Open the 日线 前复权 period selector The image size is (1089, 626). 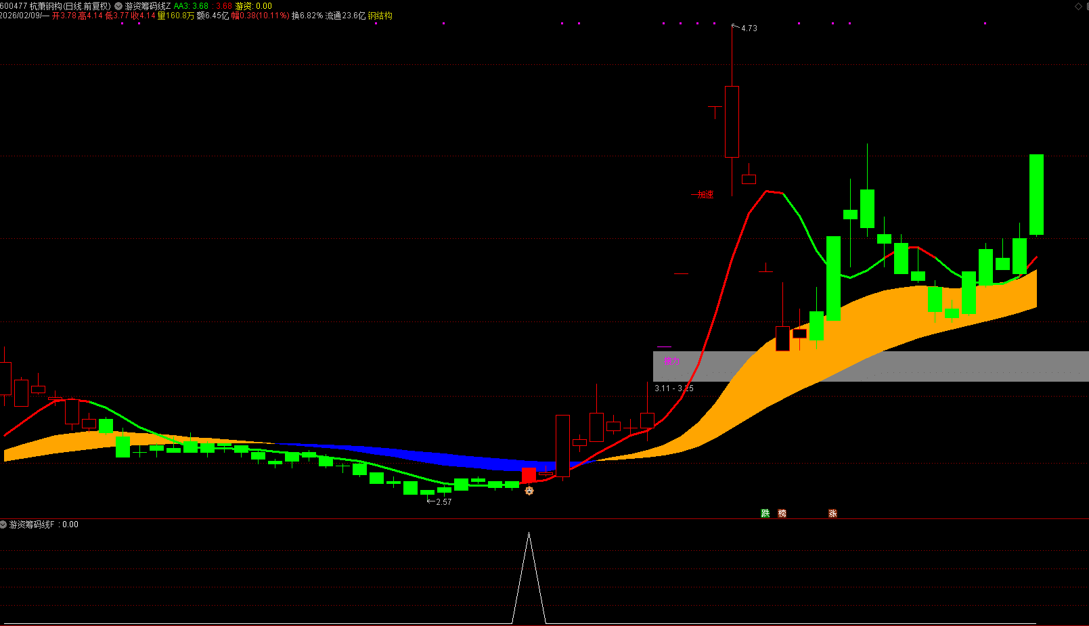(x=87, y=6)
